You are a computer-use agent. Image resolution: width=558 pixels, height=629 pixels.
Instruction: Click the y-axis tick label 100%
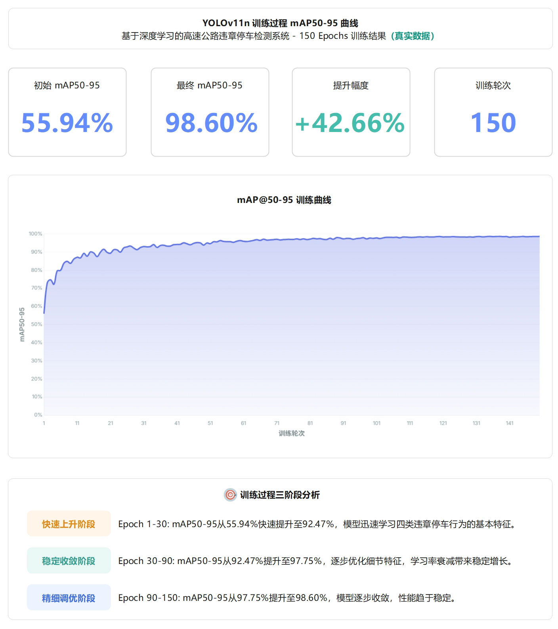[x=35, y=234]
